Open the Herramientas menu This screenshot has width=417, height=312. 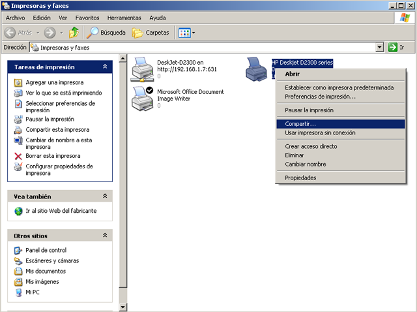coord(124,18)
